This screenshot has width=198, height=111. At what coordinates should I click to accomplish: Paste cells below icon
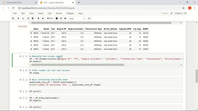33,18
